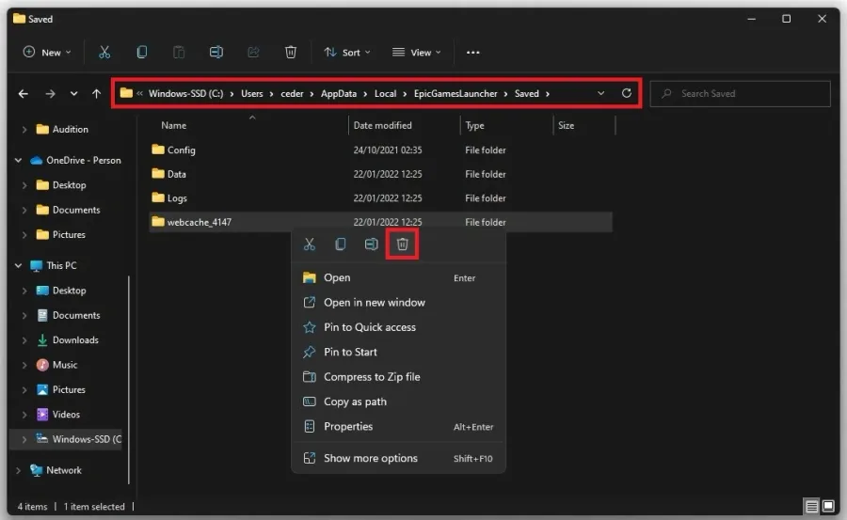Screen dimensions: 847x520
Task: Go up one folder level
Action: 96,93
